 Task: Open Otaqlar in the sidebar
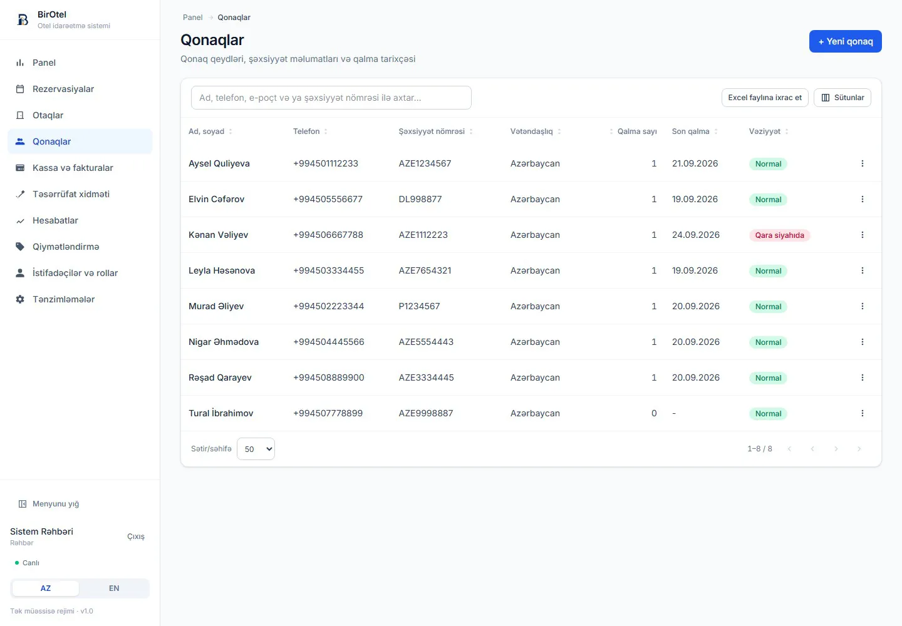(80, 115)
